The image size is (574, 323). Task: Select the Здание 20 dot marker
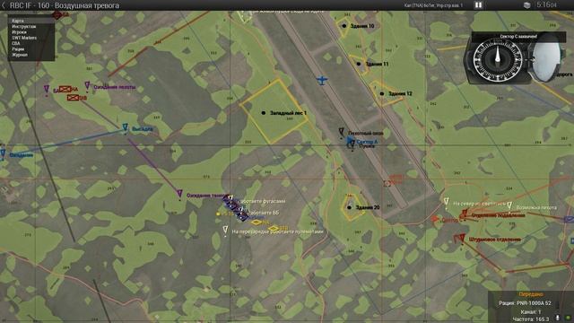(x=349, y=207)
